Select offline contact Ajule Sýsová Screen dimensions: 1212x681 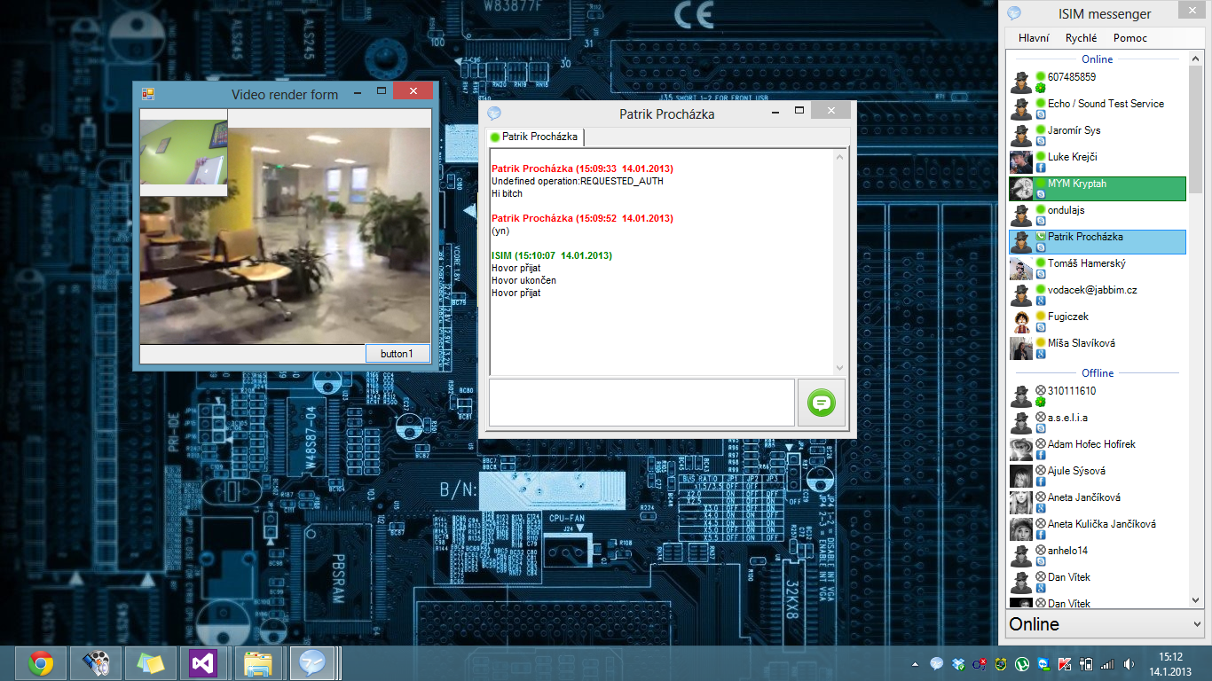coord(1098,475)
